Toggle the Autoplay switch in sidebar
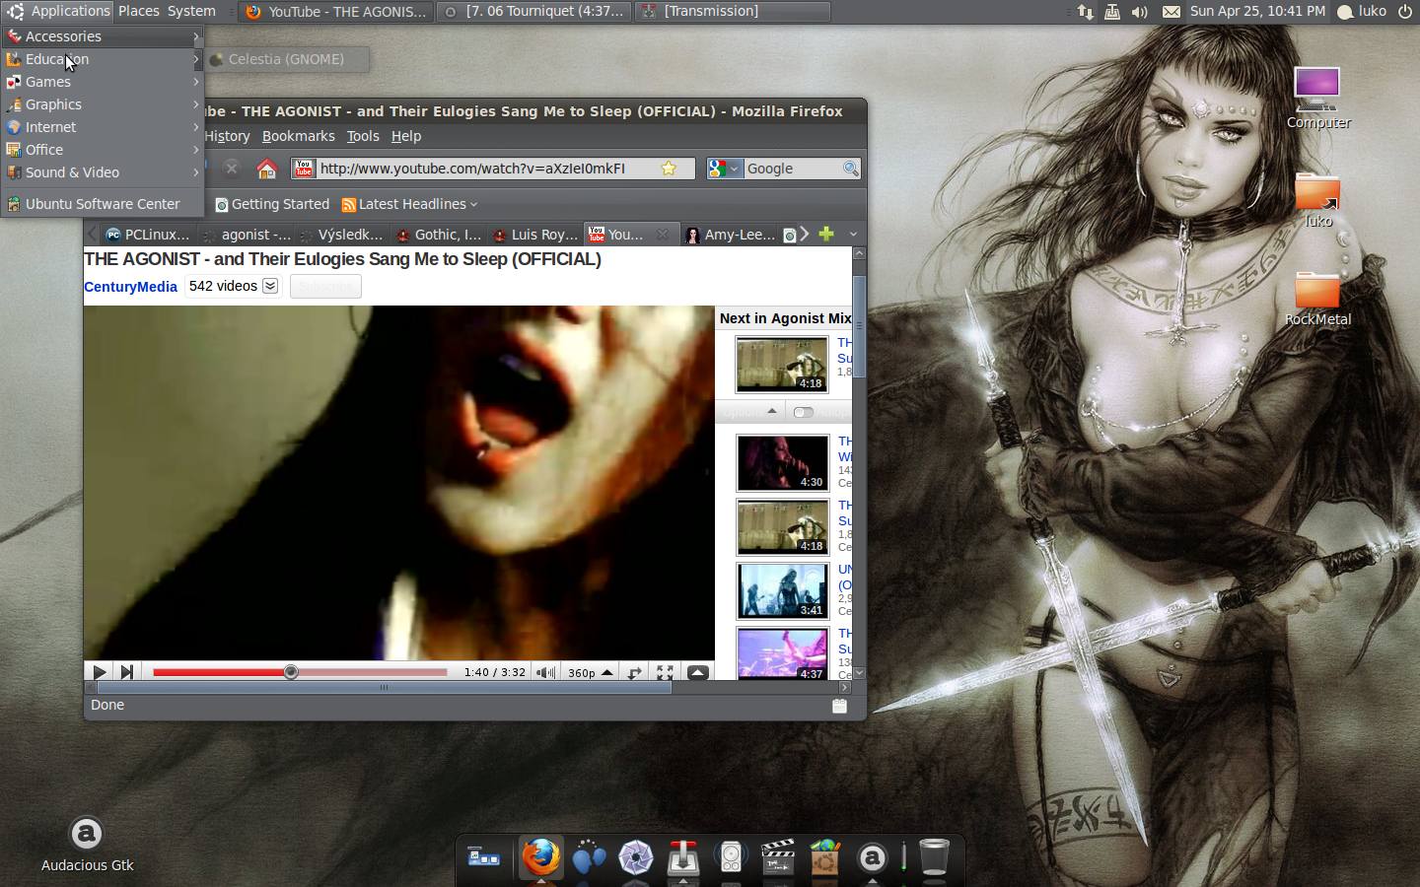This screenshot has width=1420, height=887. (x=804, y=412)
